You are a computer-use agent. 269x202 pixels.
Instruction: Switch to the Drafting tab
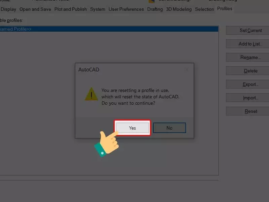click(x=155, y=9)
